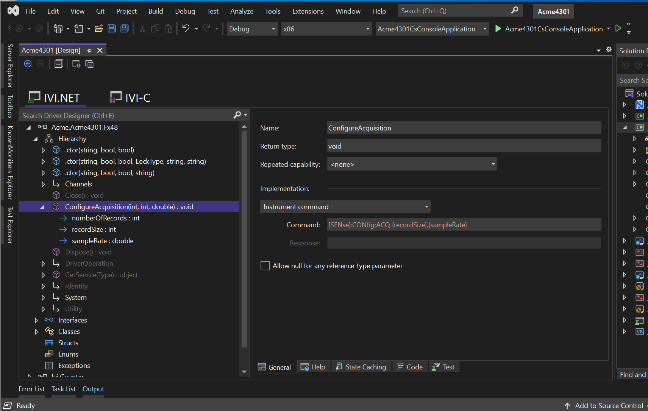Click the search magnifier in the top search box
Screen dimensions: 648x411
click(515, 10)
